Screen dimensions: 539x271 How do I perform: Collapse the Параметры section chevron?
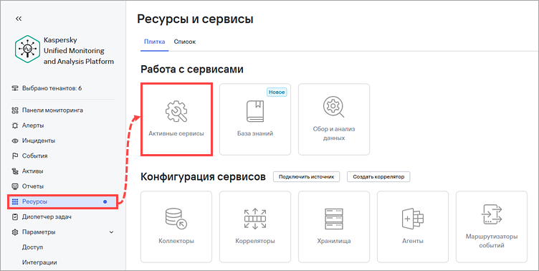[x=111, y=232]
